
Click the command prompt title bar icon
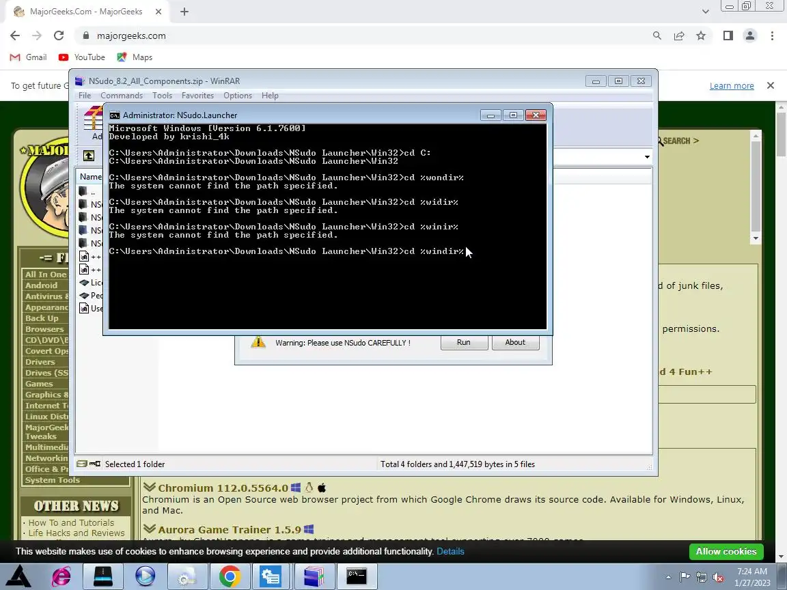(x=115, y=115)
